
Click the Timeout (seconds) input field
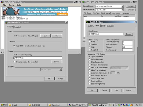[127, 42]
